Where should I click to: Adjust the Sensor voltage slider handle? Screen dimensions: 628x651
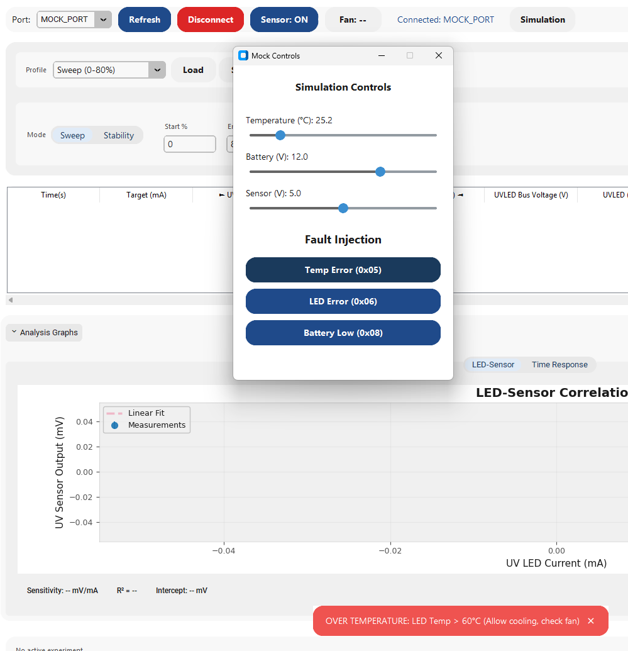click(x=343, y=208)
